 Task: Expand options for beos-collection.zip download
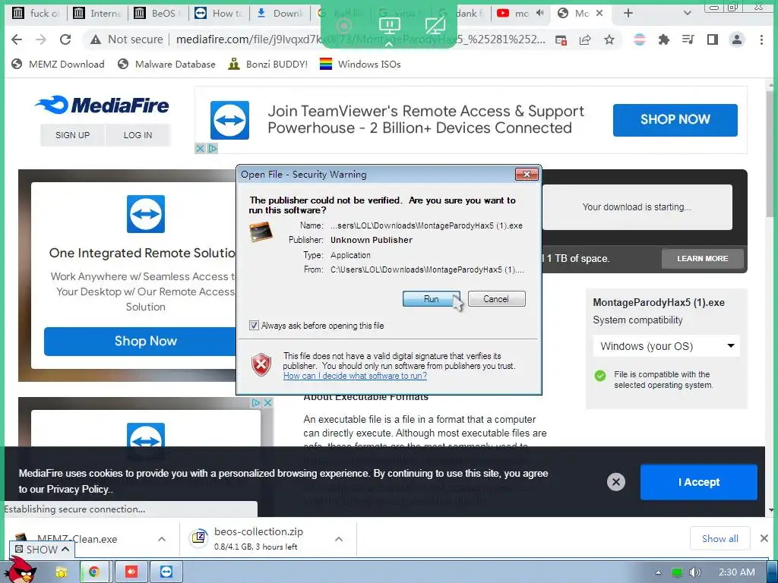pos(339,539)
